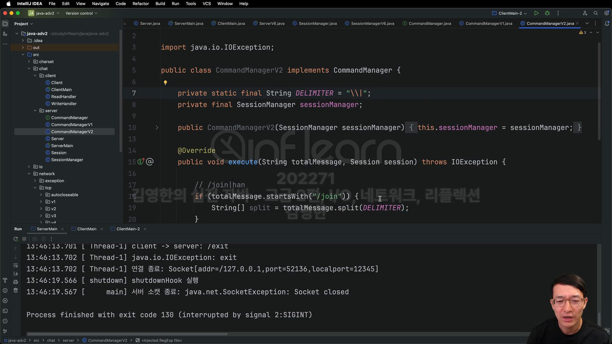Viewport: 612px width, 344px height.
Task: Open Search Everywhere magnifier
Action: (595, 13)
